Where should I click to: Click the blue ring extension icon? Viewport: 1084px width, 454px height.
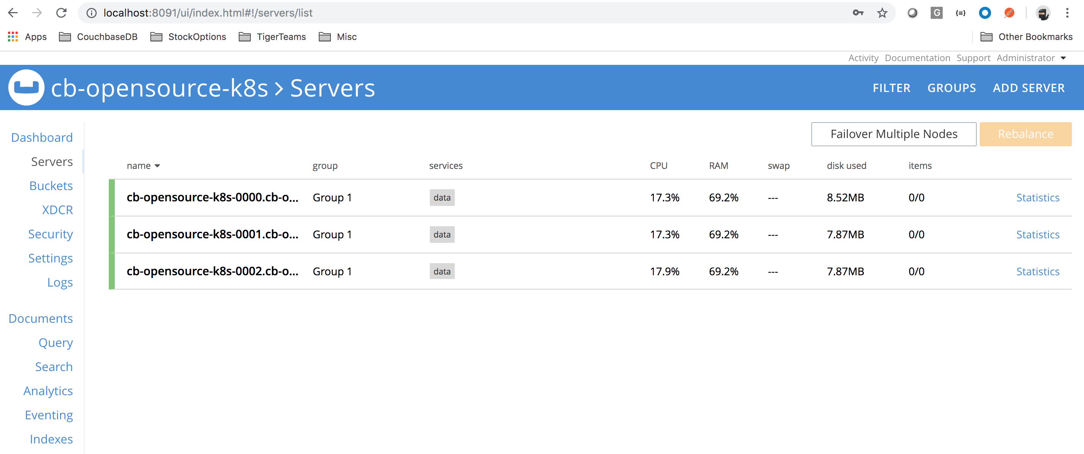[985, 13]
